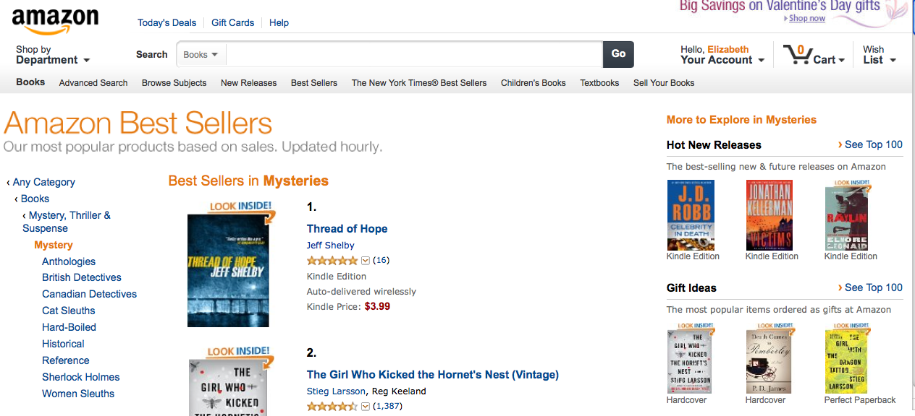
Task: Expand the Books search category dropdown
Action: click(x=201, y=54)
